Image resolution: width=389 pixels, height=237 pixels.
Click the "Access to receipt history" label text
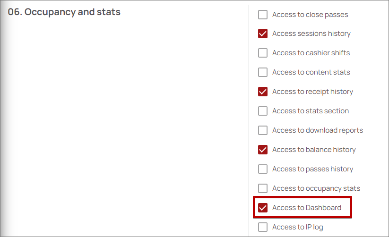click(312, 92)
